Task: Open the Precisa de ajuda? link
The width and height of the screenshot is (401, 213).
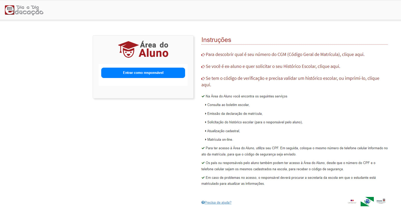Action: (x=218, y=203)
